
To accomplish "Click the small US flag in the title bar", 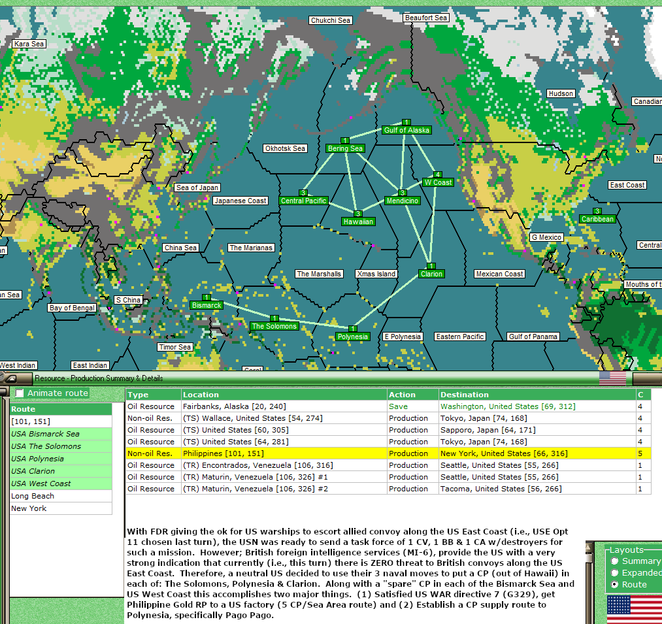I will pos(612,378).
